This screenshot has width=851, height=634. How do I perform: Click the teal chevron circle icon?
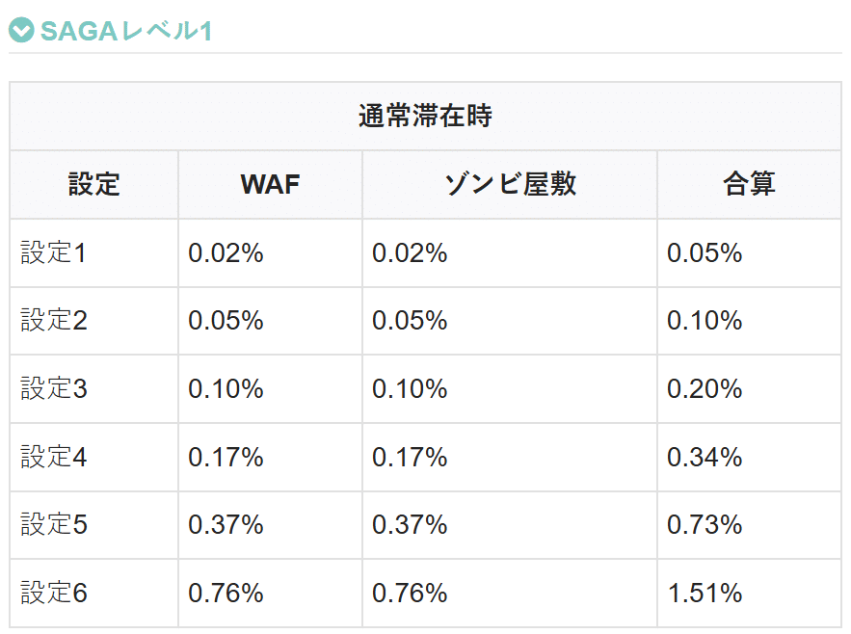pos(22,30)
